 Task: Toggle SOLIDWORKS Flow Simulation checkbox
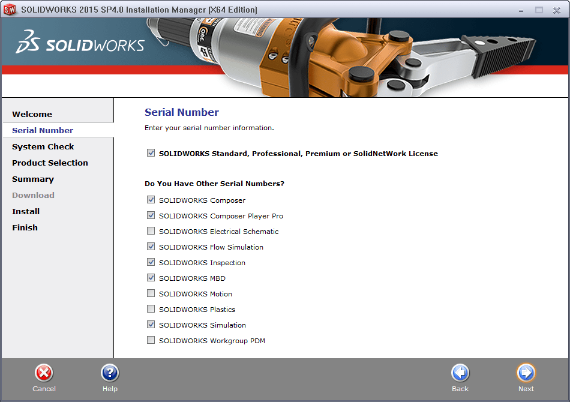pos(151,247)
